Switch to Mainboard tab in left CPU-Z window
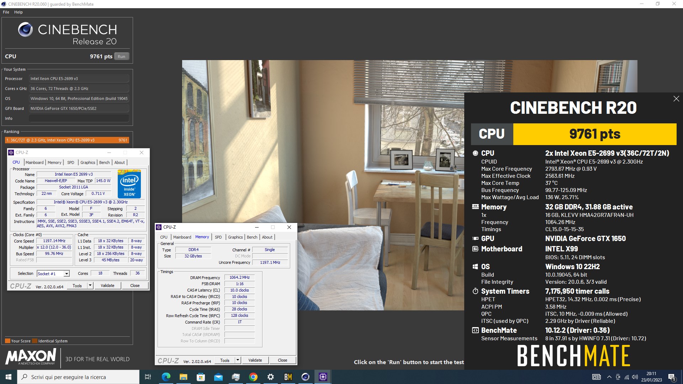Image resolution: width=683 pixels, height=384 pixels. (x=35, y=162)
